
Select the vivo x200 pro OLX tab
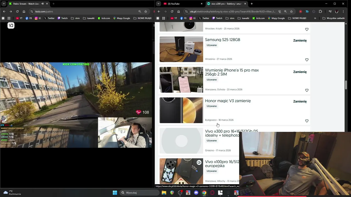point(227,4)
